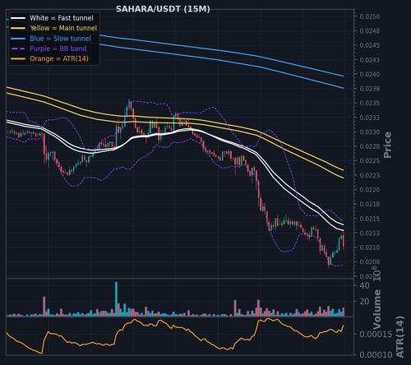Click the orange line sample in legend
Image resolution: width=411 pixels, height=365 pixels.
pos(18,59)
